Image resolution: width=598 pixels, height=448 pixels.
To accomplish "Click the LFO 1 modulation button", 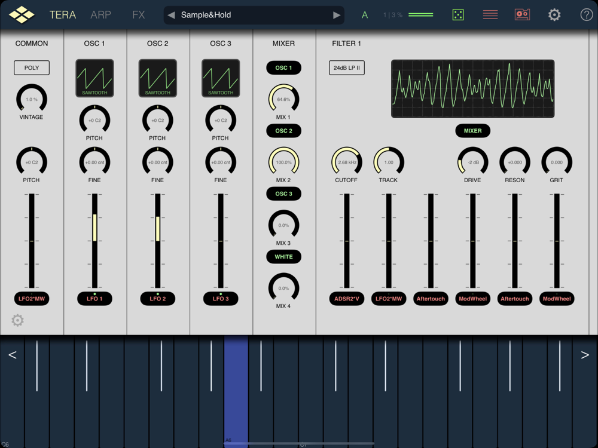I will coord(94,299).
